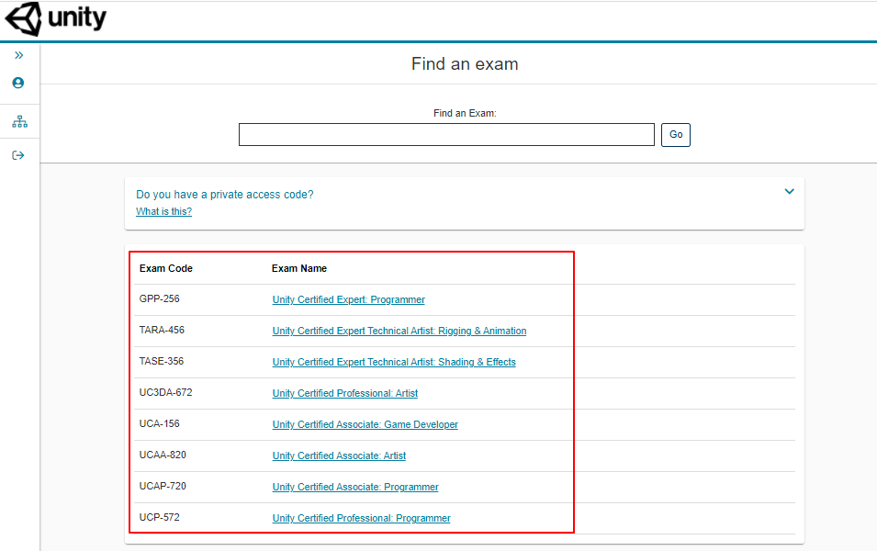877x551 pixels.
Task: Expand the private access code chevron
Action: [x=789, y=192]
